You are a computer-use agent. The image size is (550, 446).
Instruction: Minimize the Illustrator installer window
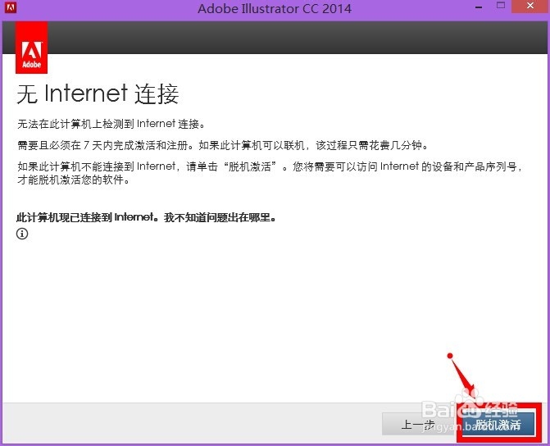pyautogui.click(x=480, y=7)
